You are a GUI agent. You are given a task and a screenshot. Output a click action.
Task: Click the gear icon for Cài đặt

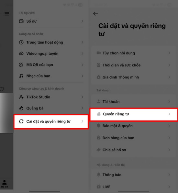21,121
